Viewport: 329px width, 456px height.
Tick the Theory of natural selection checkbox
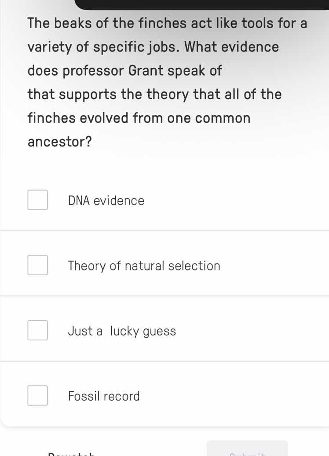tap(38, 265)
